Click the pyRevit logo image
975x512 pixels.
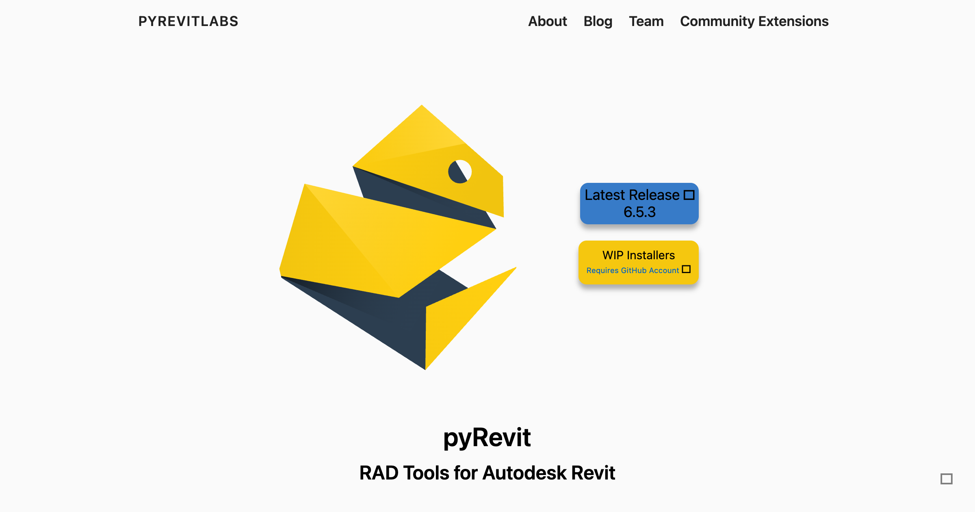click(398, 237)
